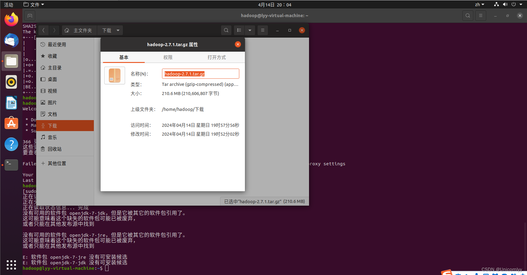527x275 pixels.
Task: Search files in the file manager
Action: [x=226, y=30]
